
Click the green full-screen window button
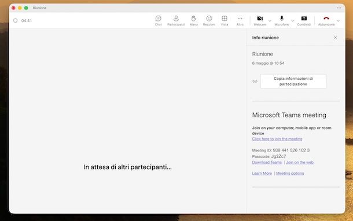pyautogui.click(x=26, y=8)
